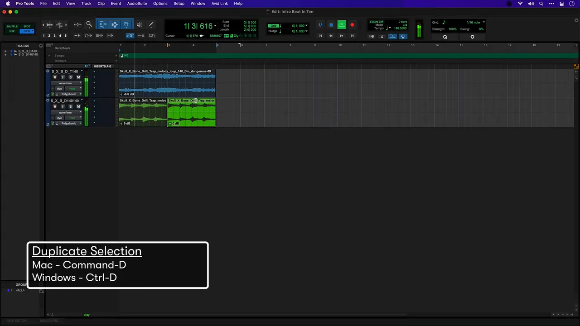Screen dimensions: 580x326
Task: Select Shuffle edit mode
Action: (x=12, y=26)
